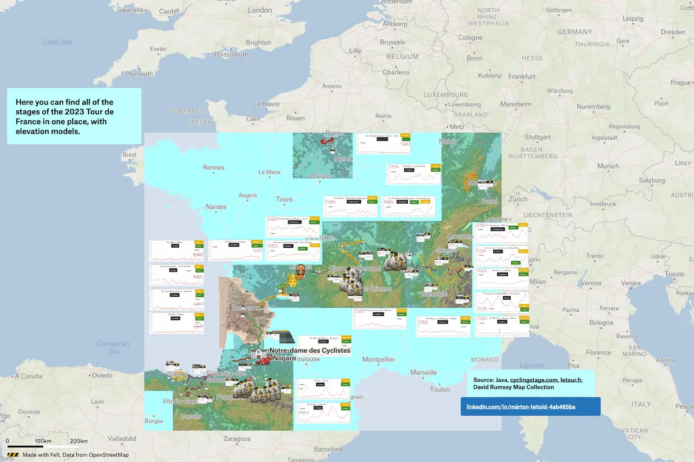Open the 08. Libourne – Limoges profile
Image resolution: width=694 pixels, height=462 pixels.
point(235,251)
